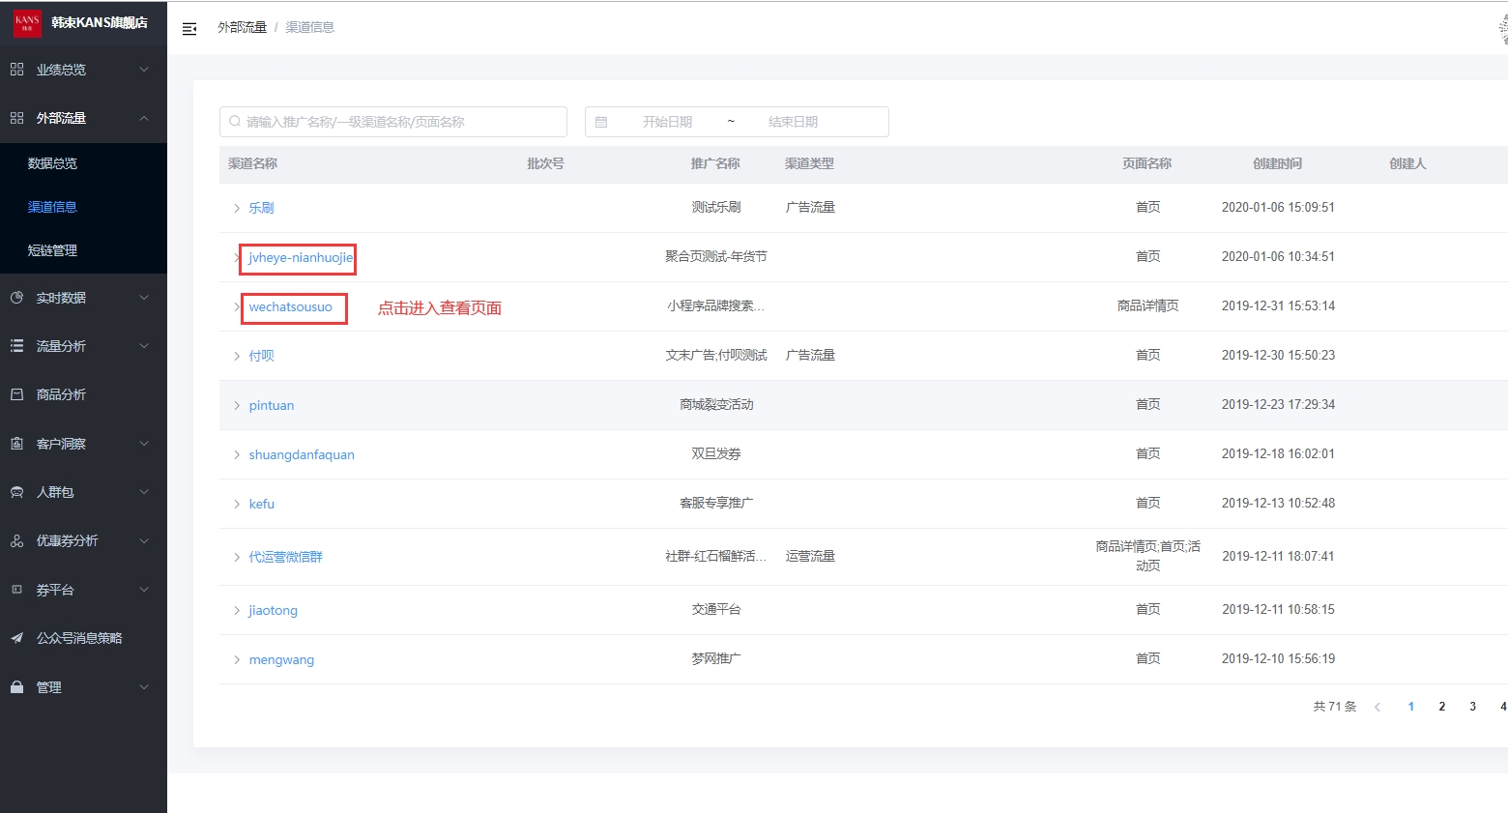Image resolution: width=1508 pixels, height=813 pixels.
Task: Click the sidebar collapse hamburger icon
Action: click(x=189, y=28)
